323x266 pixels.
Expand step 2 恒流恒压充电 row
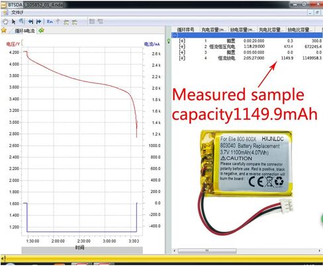(182, 46)
